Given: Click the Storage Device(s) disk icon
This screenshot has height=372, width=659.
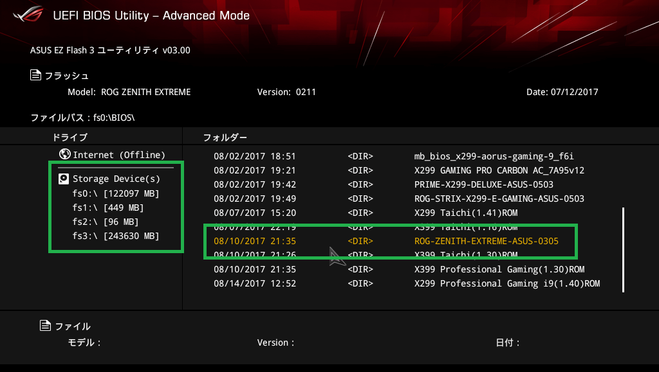Looking at the screenshot, I should point(64,179).
